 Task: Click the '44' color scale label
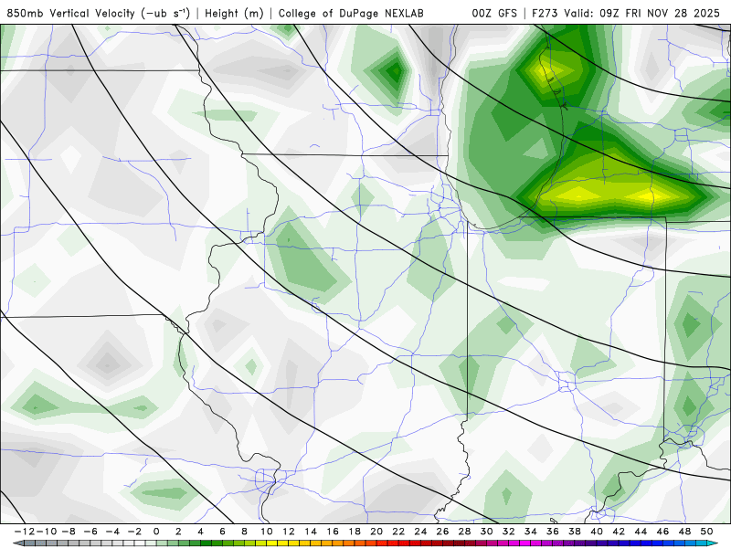pyautogui.click(x=641, y=532)
